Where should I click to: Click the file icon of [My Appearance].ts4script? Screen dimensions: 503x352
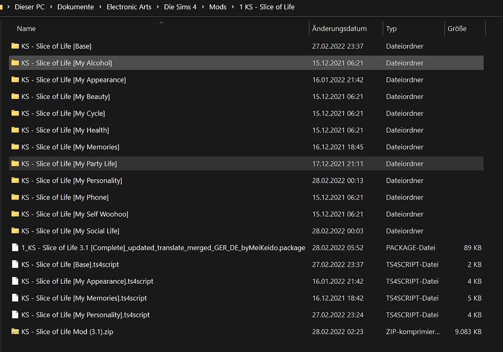tap(15, 281)
